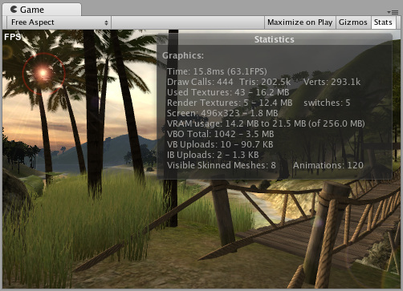The width and height of the screenshot is (403, 291).
Task: Toggle the Gizmos button
Action: pos(353,22)
